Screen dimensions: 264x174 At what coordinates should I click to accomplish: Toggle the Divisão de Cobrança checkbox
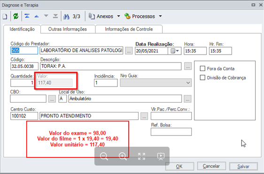coord(202,78)
